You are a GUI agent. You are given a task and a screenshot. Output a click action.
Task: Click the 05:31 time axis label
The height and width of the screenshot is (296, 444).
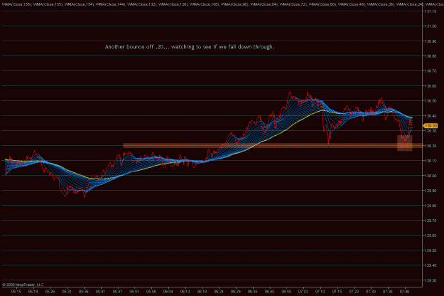point(67,292)
